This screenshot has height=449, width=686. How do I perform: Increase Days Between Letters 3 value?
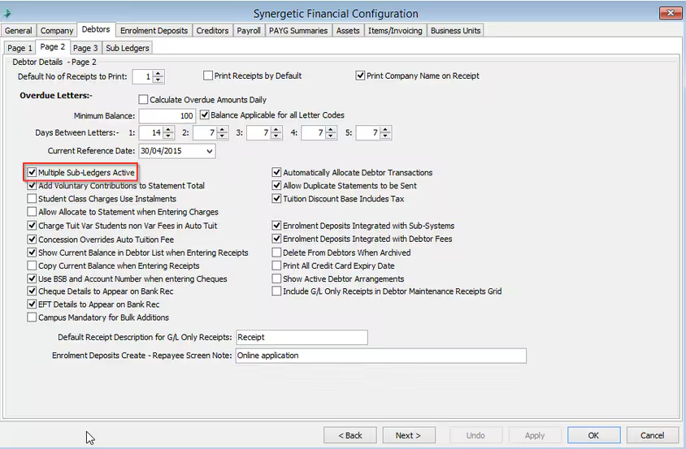(276, 130)
